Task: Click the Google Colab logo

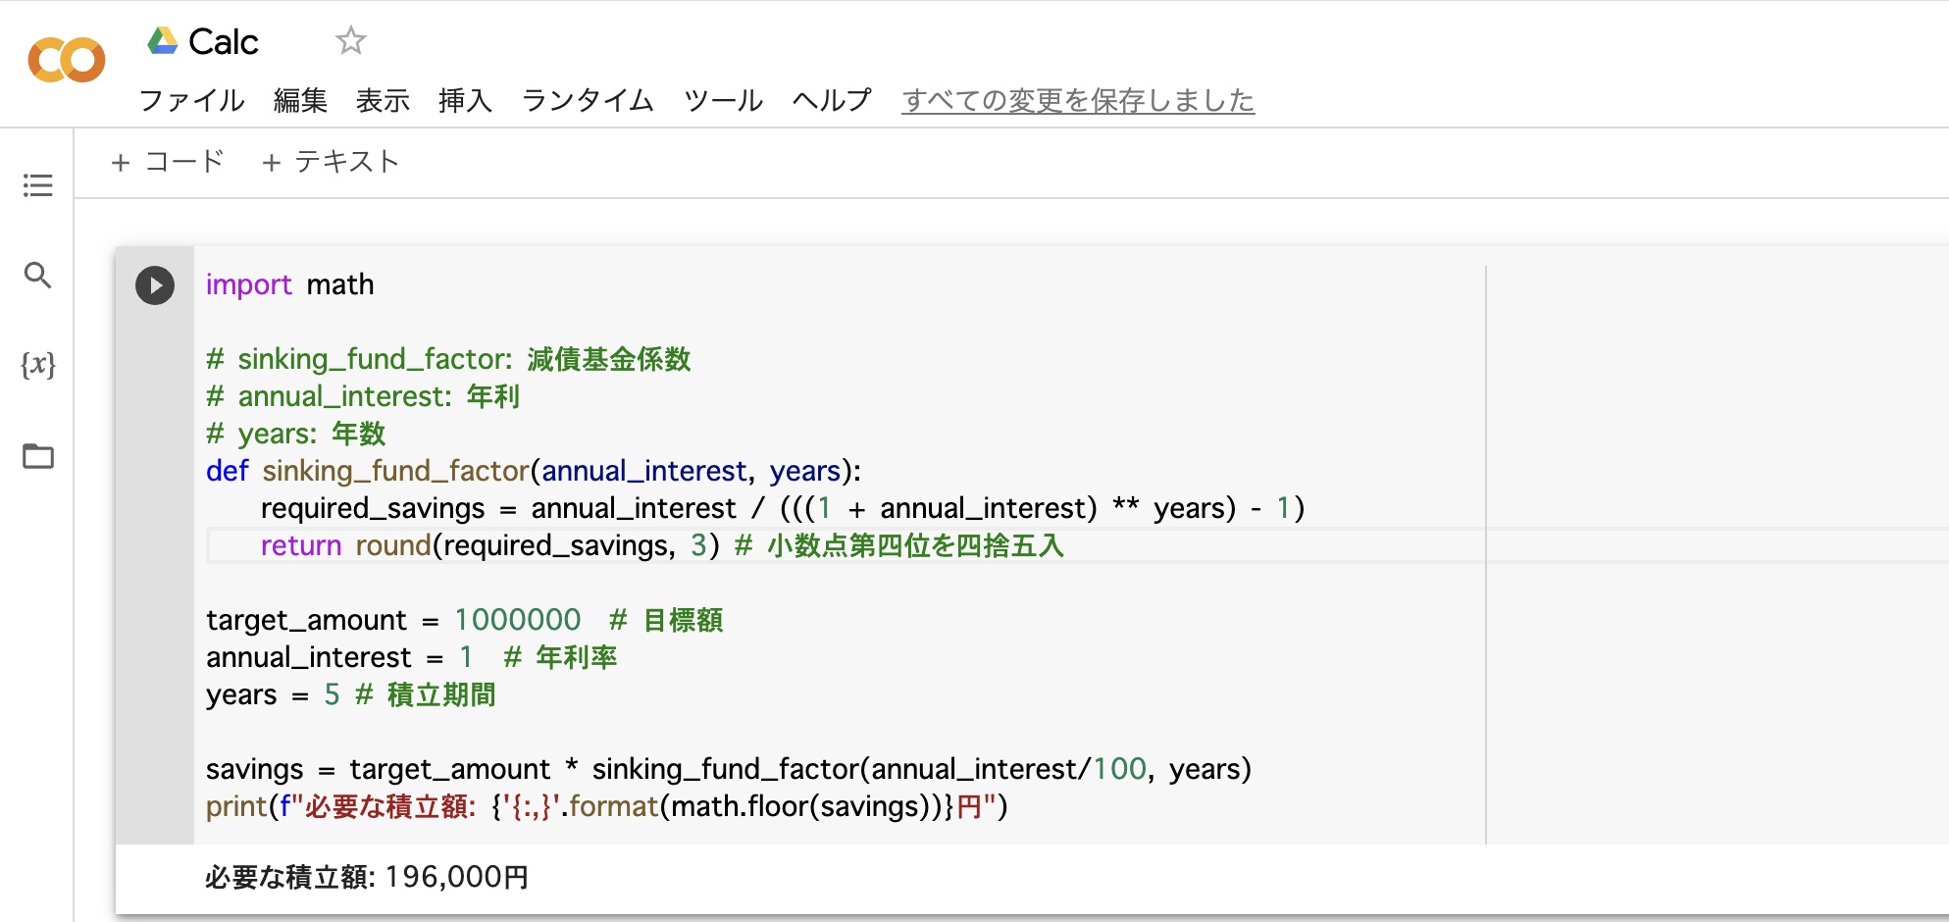Action: (67, 59)
